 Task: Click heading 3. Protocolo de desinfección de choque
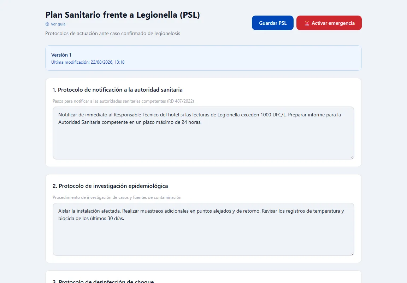coord(103,281)
